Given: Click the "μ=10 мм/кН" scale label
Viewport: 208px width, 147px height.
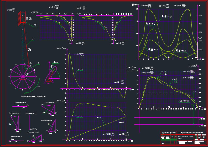Looking at the screenshot, I should click(x=81, y=8).
